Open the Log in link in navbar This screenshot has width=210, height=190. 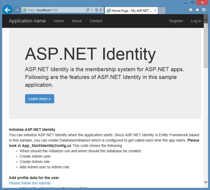196,21
